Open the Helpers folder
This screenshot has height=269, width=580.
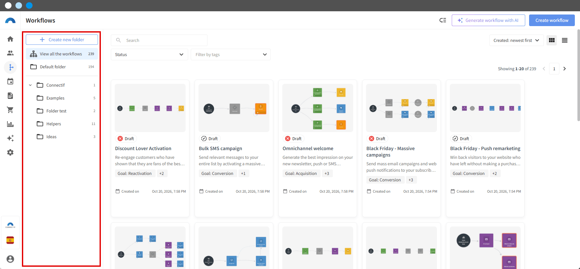62,124
